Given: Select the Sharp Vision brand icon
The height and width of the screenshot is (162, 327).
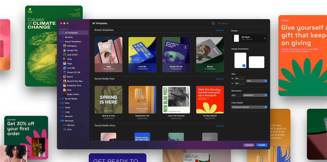Looking at the screenshot, I should pos(65,94).
